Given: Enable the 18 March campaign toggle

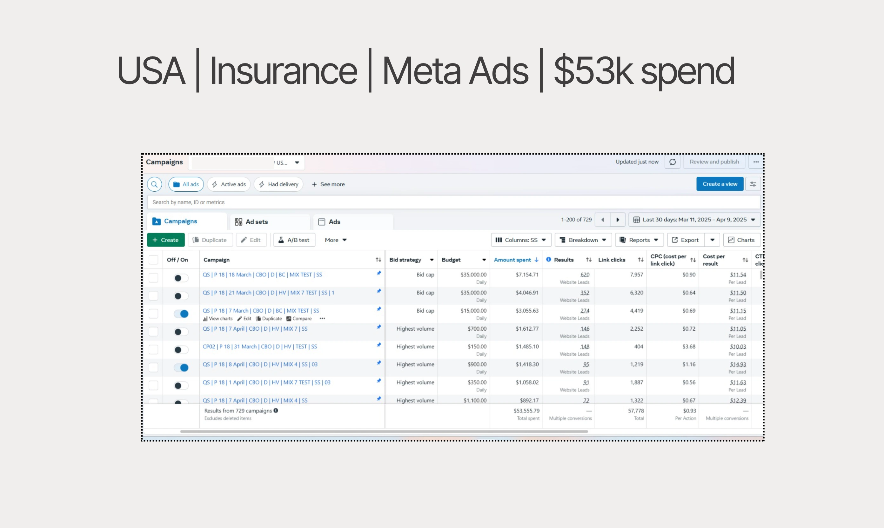Looking at the screenshot, I should pos(181,278).
